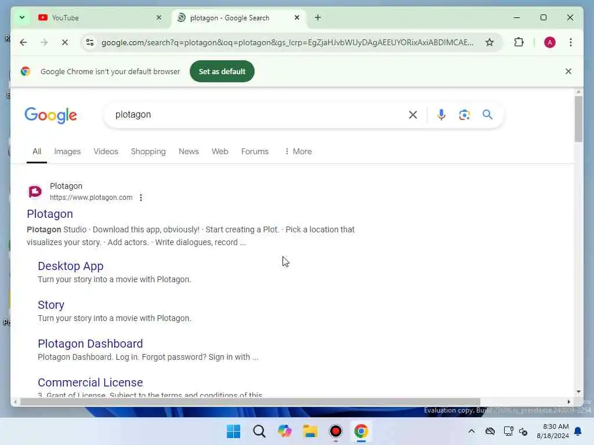
Task: Launch Copilot from the taskbar
Action: pos(284,431)
